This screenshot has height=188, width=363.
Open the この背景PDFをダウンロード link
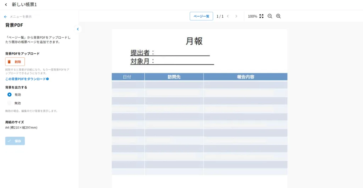tap(26, 79)
